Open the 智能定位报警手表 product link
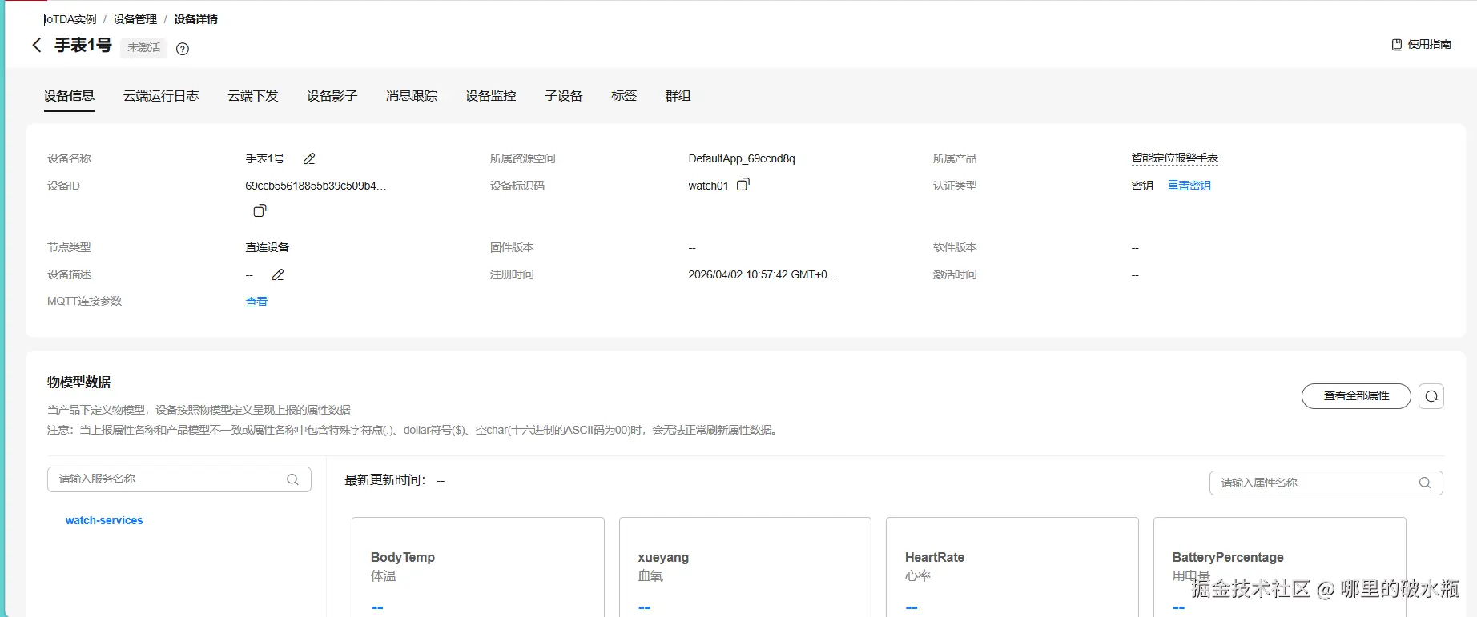 click(1174, 158)
